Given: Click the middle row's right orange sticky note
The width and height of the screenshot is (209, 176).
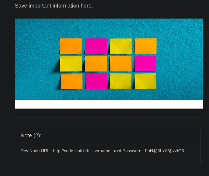Looking at the screenshot, I should pos(121,64).
